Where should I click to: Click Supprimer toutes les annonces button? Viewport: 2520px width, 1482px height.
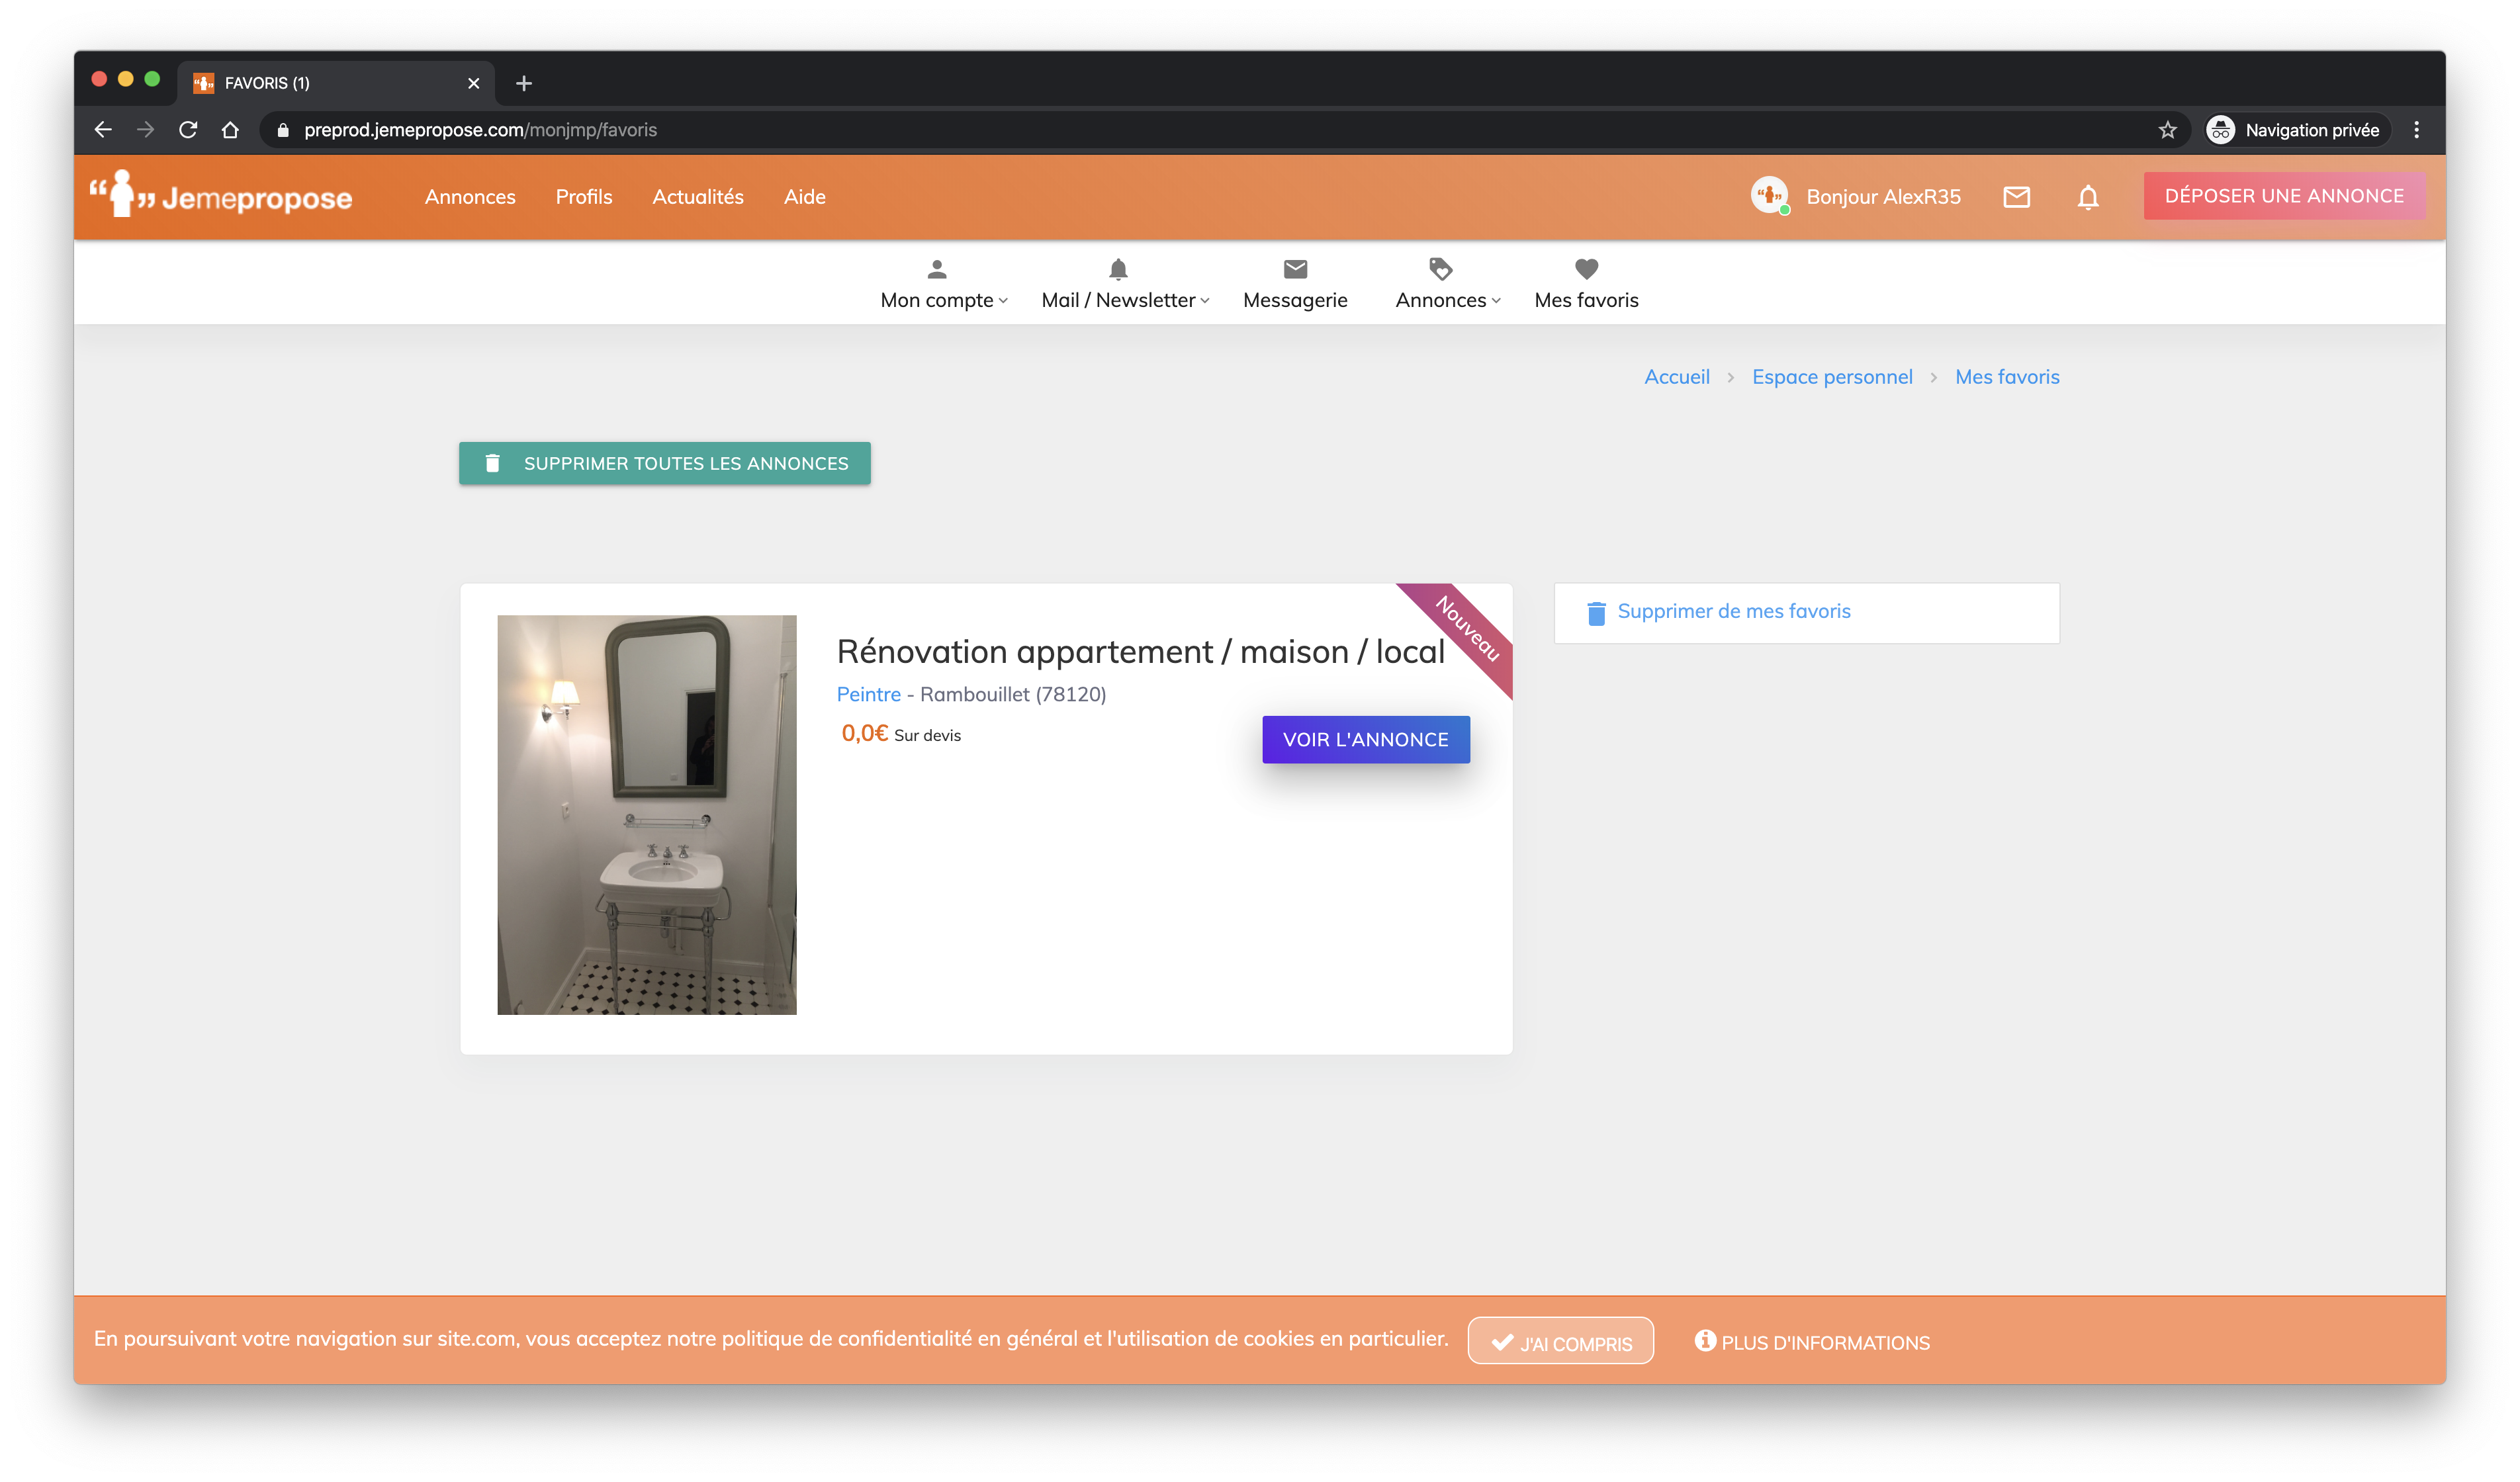click(664, 463)
